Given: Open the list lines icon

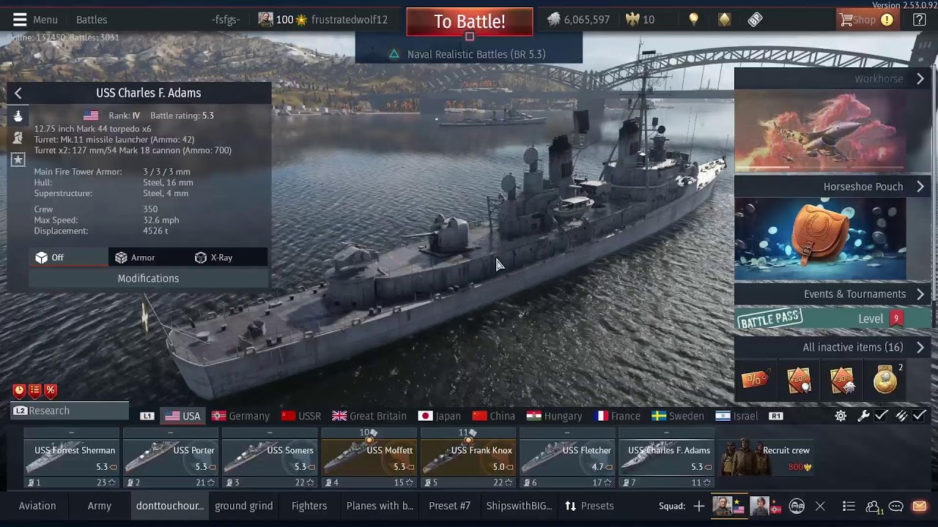Looking at the screenshot, I should [x=849, y=506].
